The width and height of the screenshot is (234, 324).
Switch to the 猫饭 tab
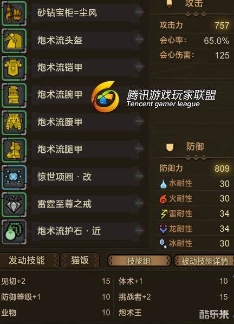tap(80, 261)
